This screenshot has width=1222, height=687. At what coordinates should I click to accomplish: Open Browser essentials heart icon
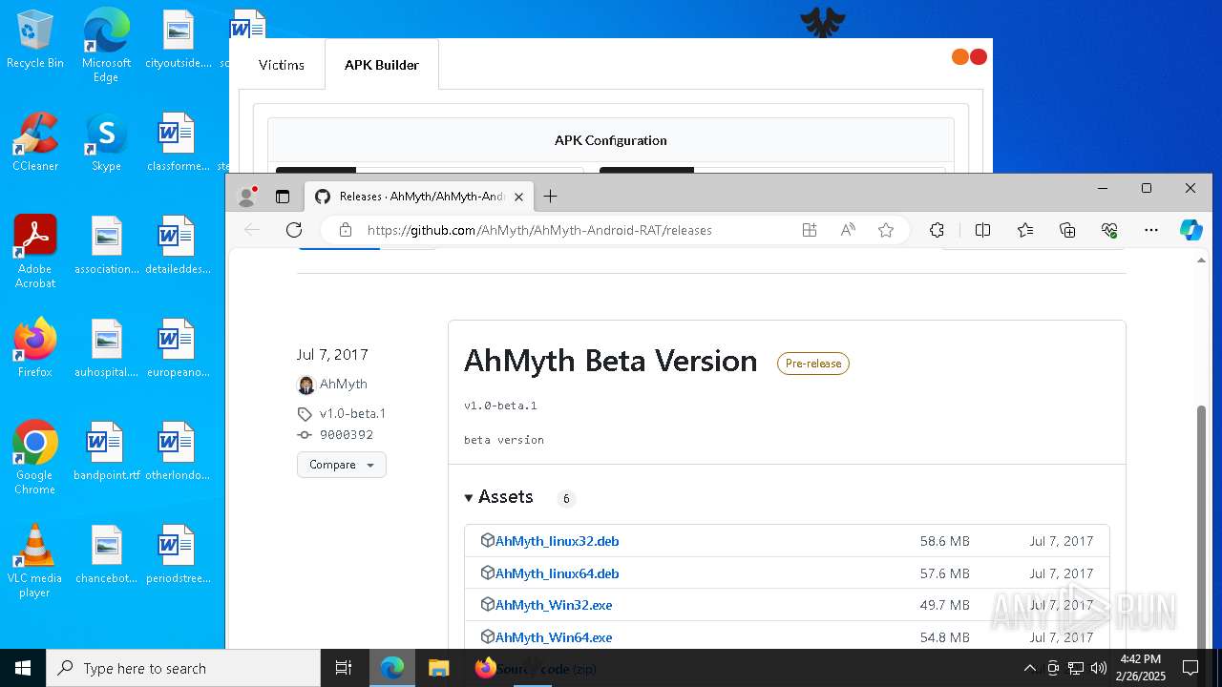tap(1109, 230)
